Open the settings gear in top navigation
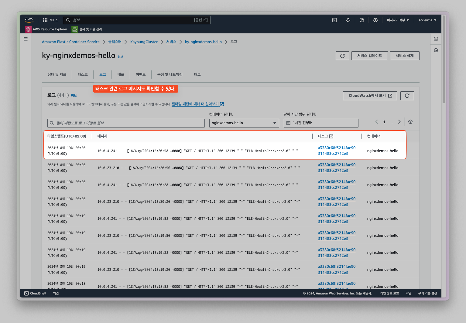The image size is (466, 323). click(x=375, y=20)
